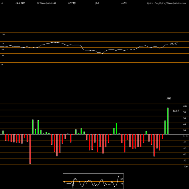Viewport: 189px width, 189px height.
Task: Select the tallest green bar, last in the histogram
Action: (x=168, y=121)
